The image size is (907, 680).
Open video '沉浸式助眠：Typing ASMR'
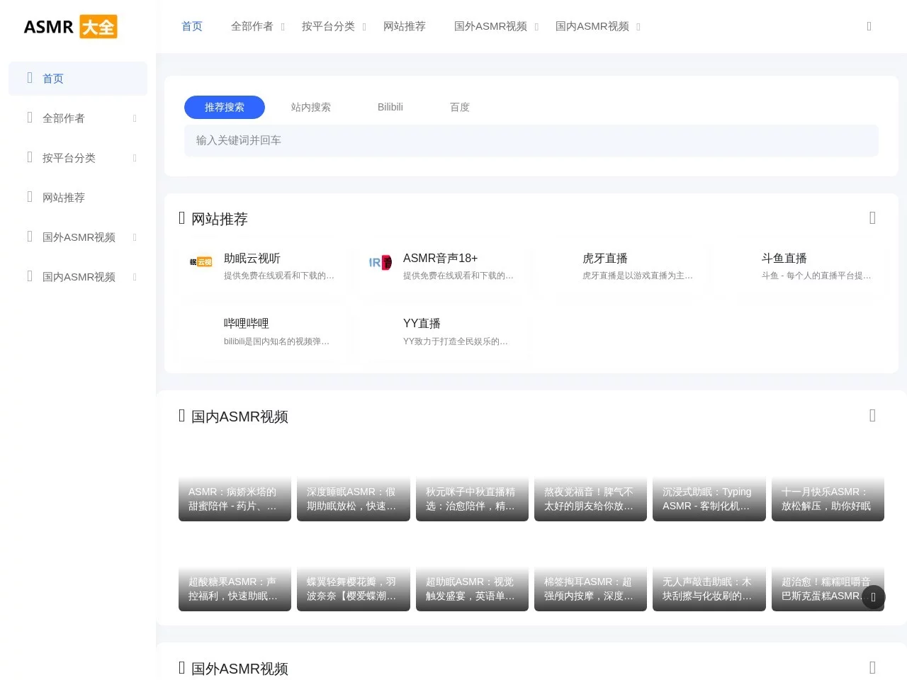[709, 482]
